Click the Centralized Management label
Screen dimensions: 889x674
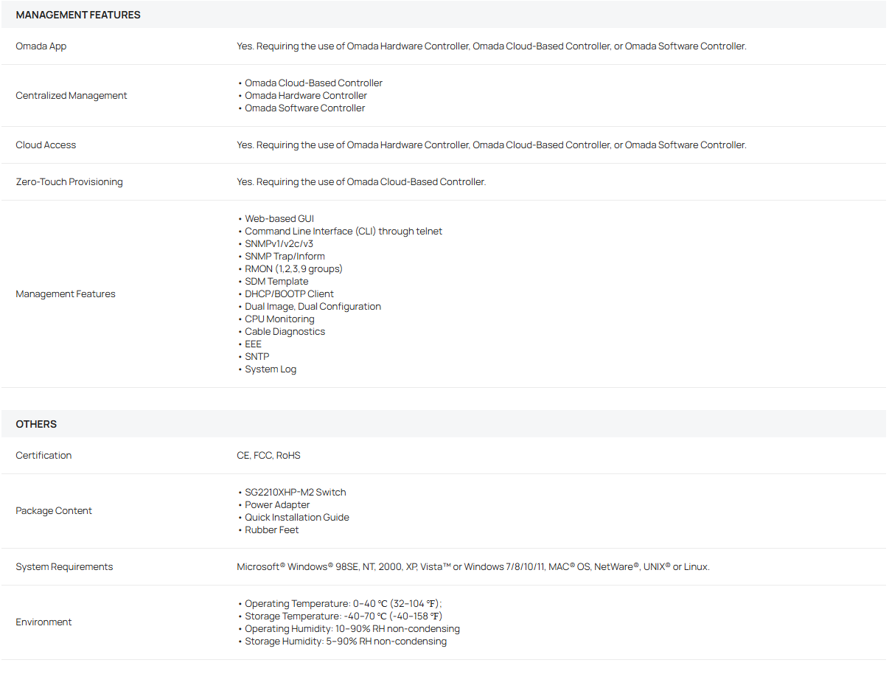[x=72, y=95]
